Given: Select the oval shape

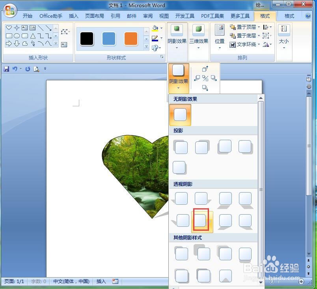Looking at the screenshot, I should 17,36.
